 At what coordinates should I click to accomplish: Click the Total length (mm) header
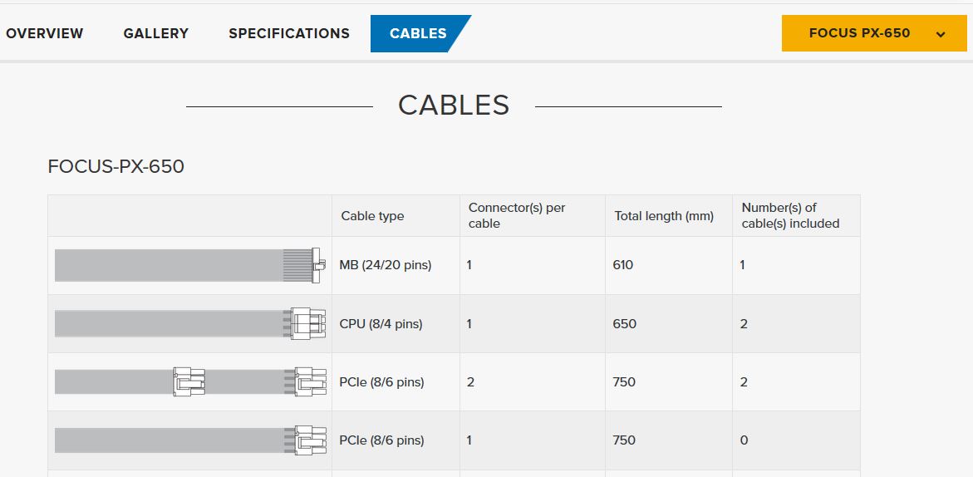coord(664,216)
